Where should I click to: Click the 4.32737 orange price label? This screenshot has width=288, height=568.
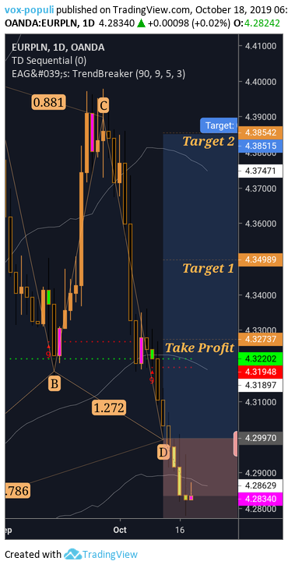pyautogui.click(x=261, y=340)
